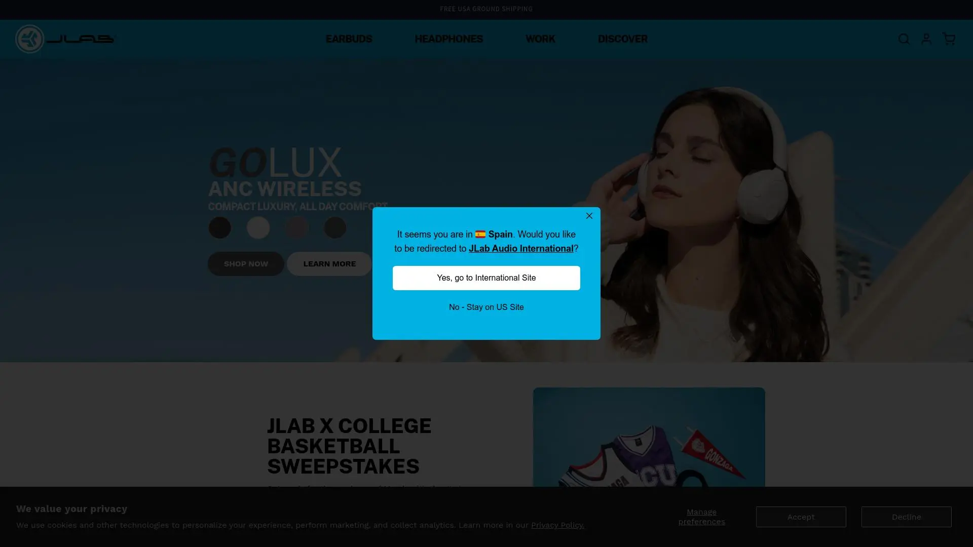Click the JLab logo in header
The height and width of the screenshot is (547, 973).
66,39
